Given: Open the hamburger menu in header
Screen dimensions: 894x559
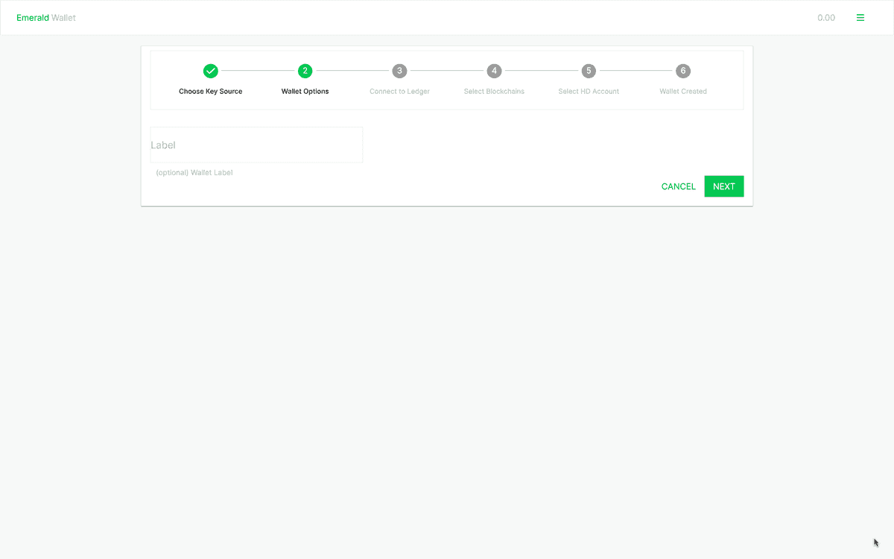Looking at the screenshot, I should pyautogui.click(x=860, y=18).
